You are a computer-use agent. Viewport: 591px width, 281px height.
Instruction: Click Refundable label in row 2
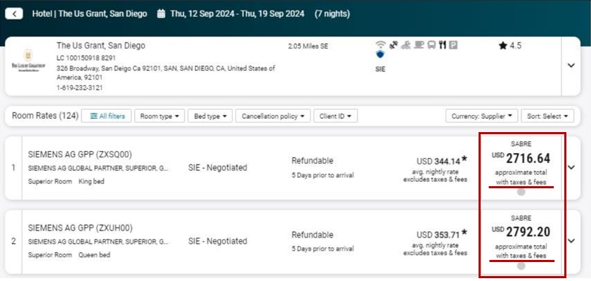tap(312, 235)
